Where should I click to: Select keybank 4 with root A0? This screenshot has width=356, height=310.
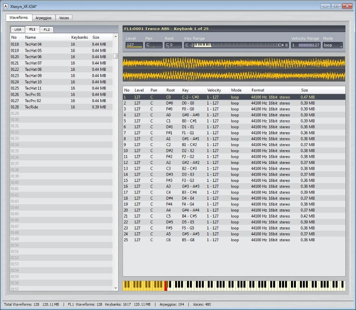(234, 115)
